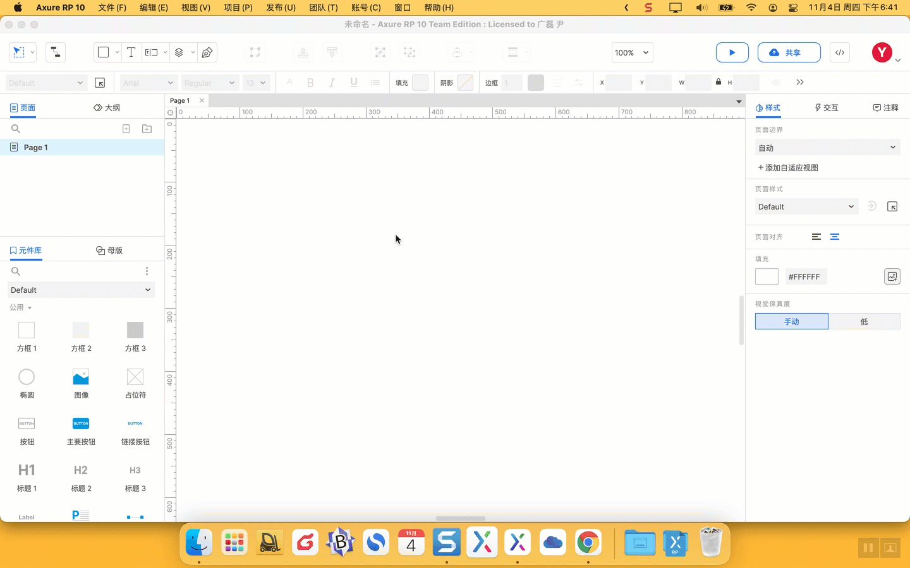
Task: Open page style manager icon
Action: coord(892,206)
